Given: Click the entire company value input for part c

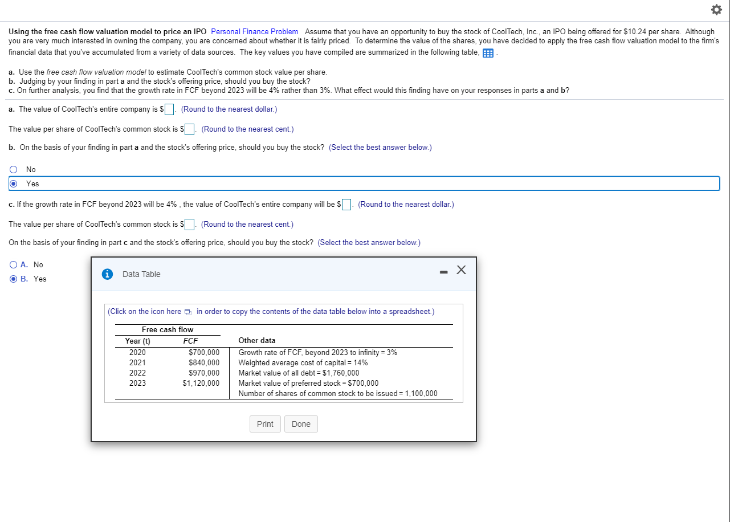Looking at the screenshot, I should tap(346, 205).
